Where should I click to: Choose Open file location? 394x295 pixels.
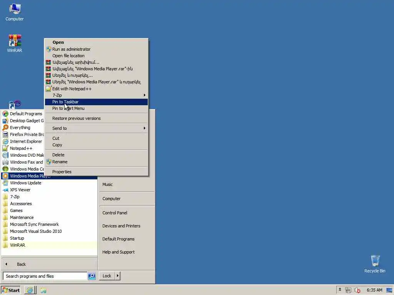pos(96,56)
